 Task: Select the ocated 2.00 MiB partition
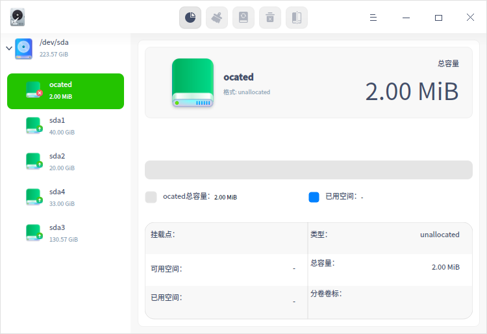pos(66,91)
